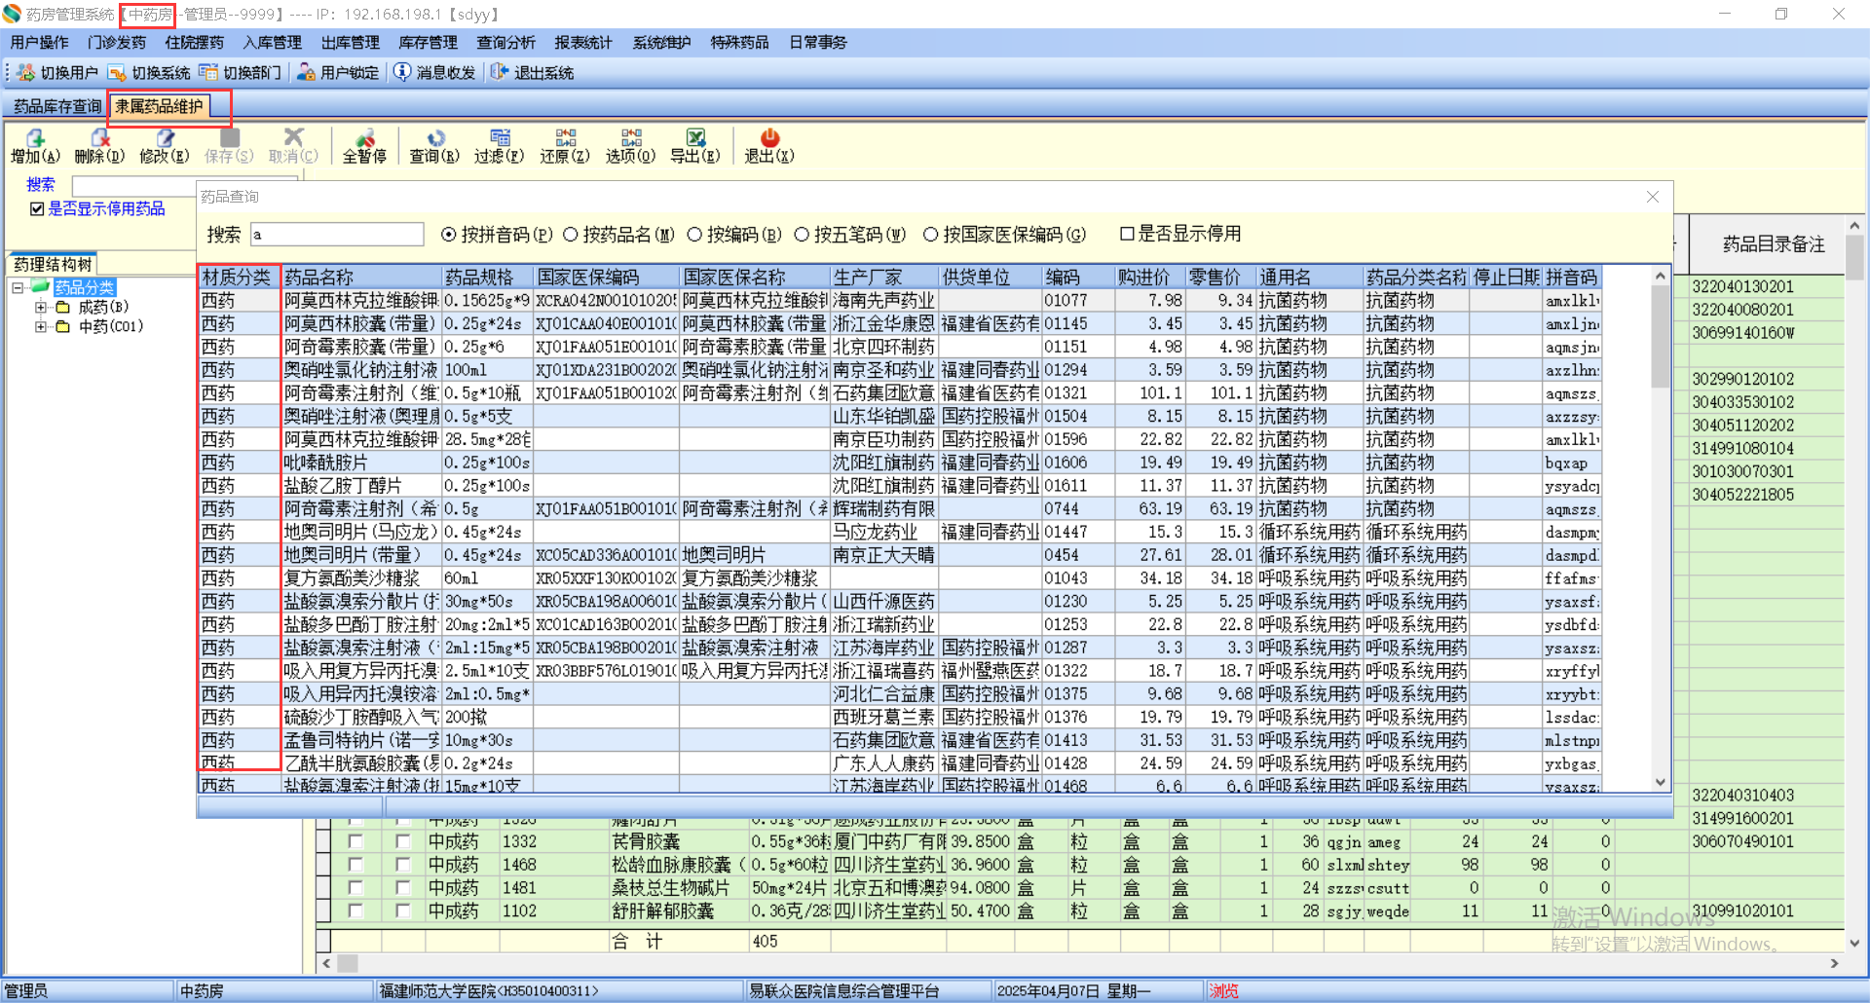Click the app icon in the title bar

pyautogui.click(x=12, y=14)
